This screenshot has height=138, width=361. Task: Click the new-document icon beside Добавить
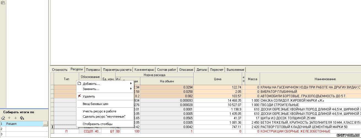79,83
